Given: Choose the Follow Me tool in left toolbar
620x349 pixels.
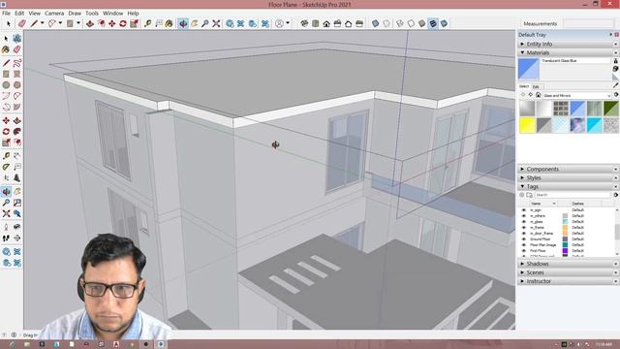Looking at the screenshot, I should [17, 132].
